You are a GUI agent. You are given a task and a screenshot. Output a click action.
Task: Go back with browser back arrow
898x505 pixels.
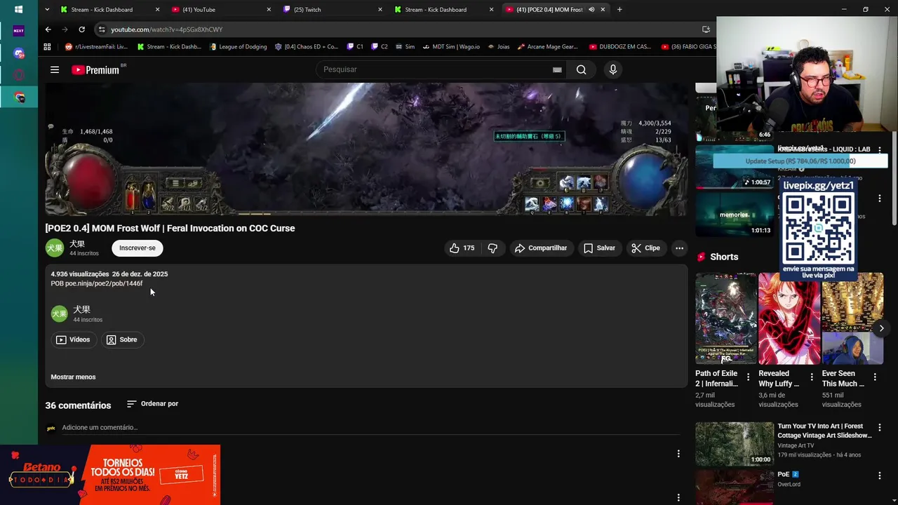pyautogui.click(x=48, y=29)
